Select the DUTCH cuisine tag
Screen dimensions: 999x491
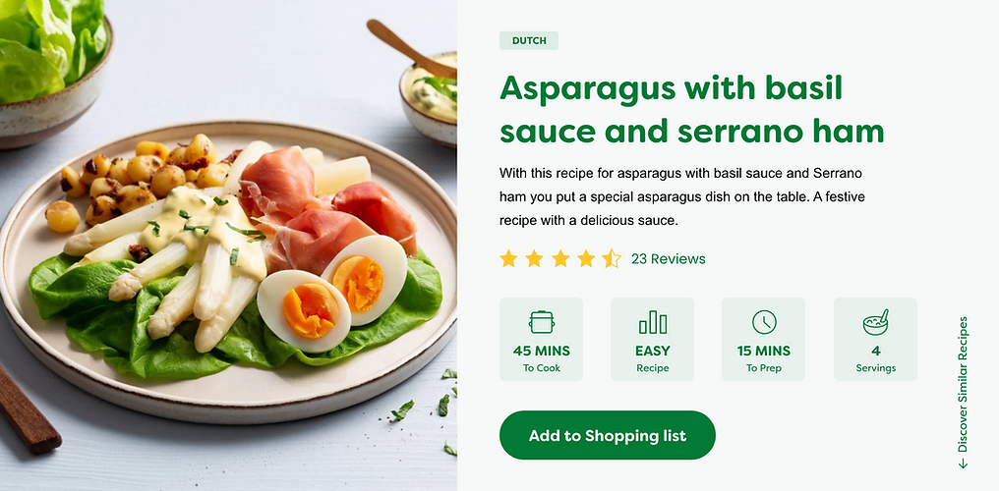529,40
